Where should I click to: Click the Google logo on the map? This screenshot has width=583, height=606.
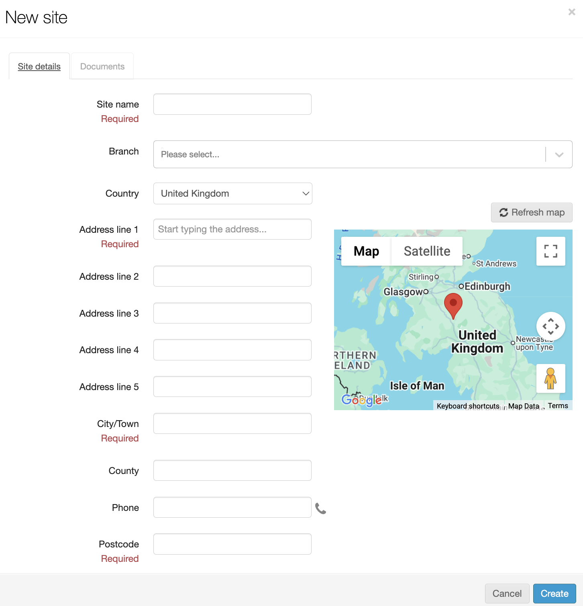pos(361,400)
